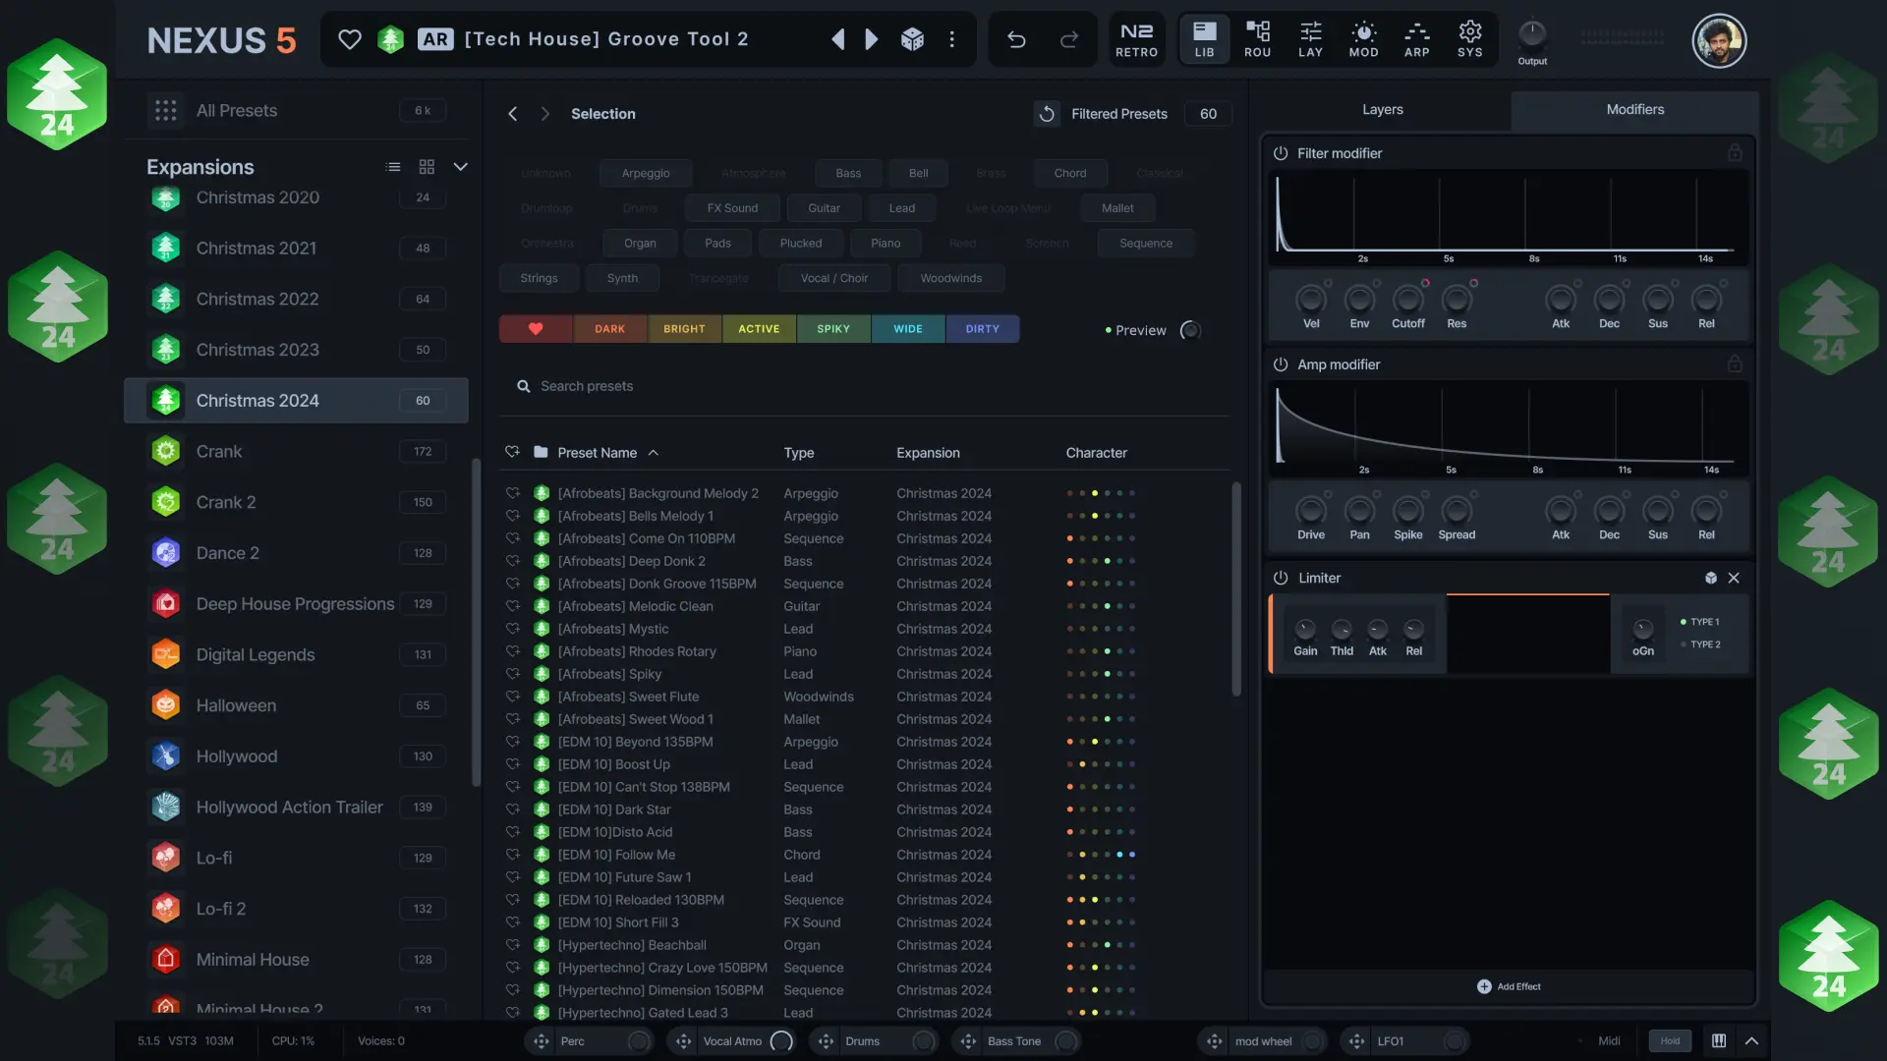Image resolution: width=1887 pixels, height=1061 pixels.
Task: Toggle the BRIGHT character filter
Action: [684, 329]
